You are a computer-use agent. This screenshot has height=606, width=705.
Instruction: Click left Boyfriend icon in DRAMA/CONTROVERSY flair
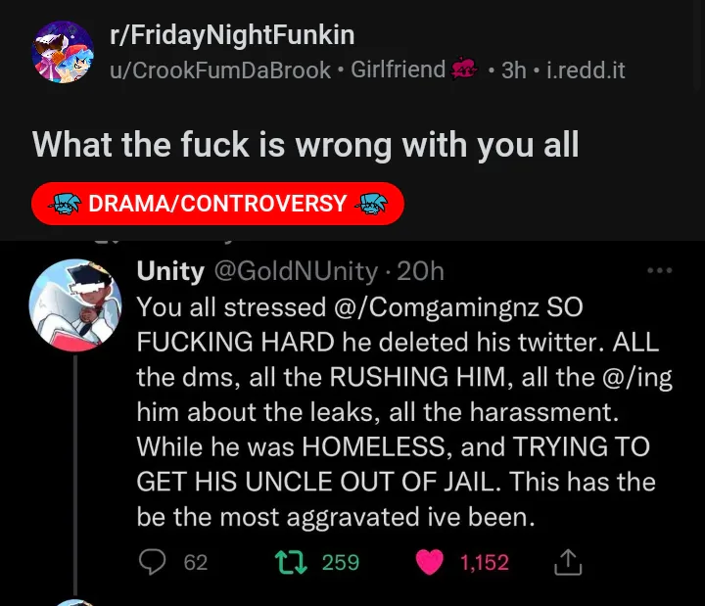pyautogui.click(x=67, y=204)
